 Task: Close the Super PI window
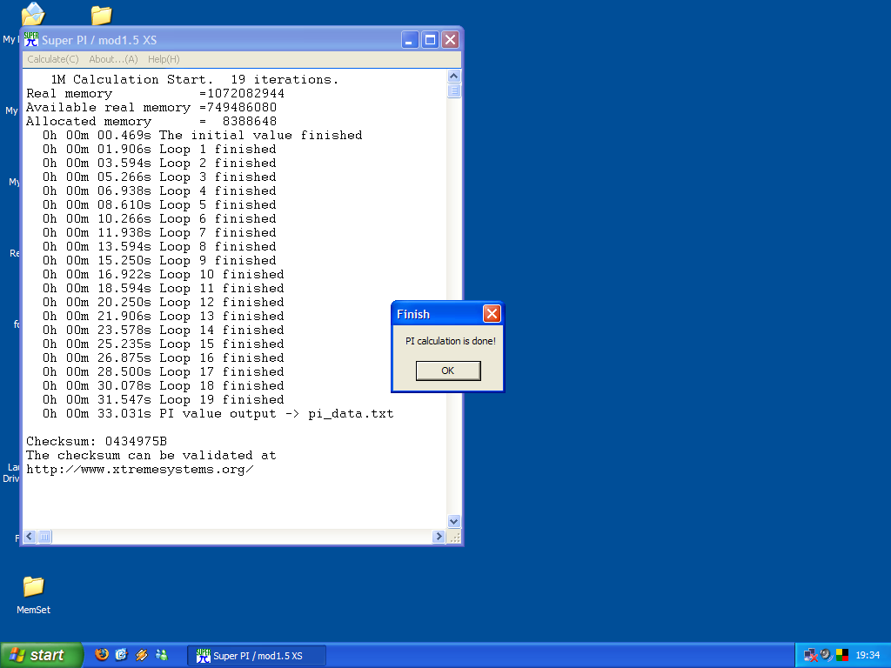(450, 39)
